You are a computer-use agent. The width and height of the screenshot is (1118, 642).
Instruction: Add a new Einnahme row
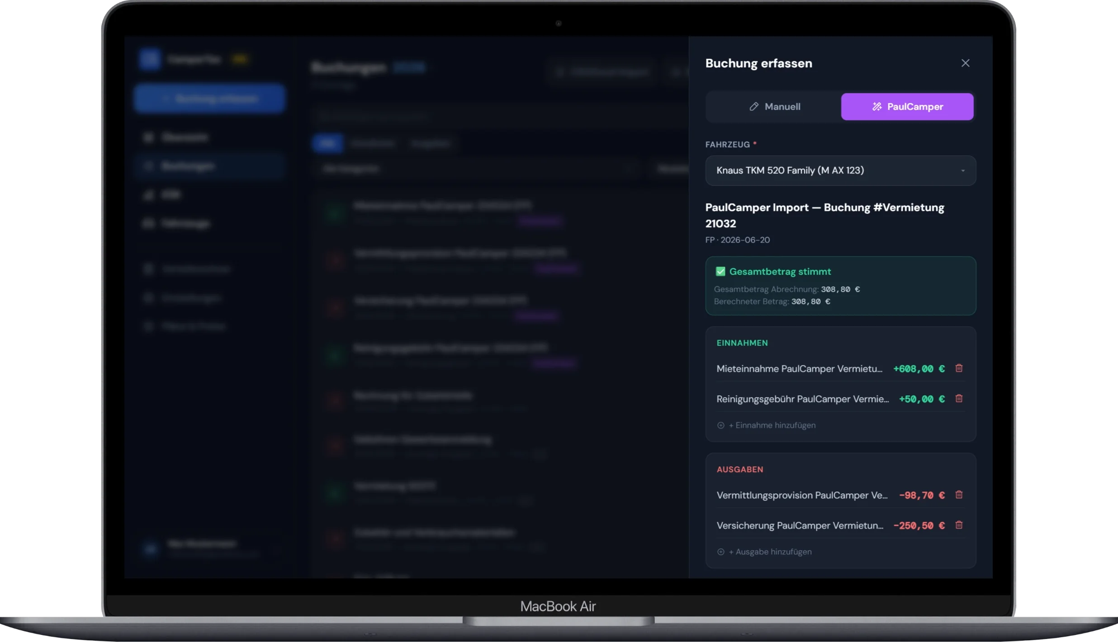pyautogui.click(x=767, y=425)
